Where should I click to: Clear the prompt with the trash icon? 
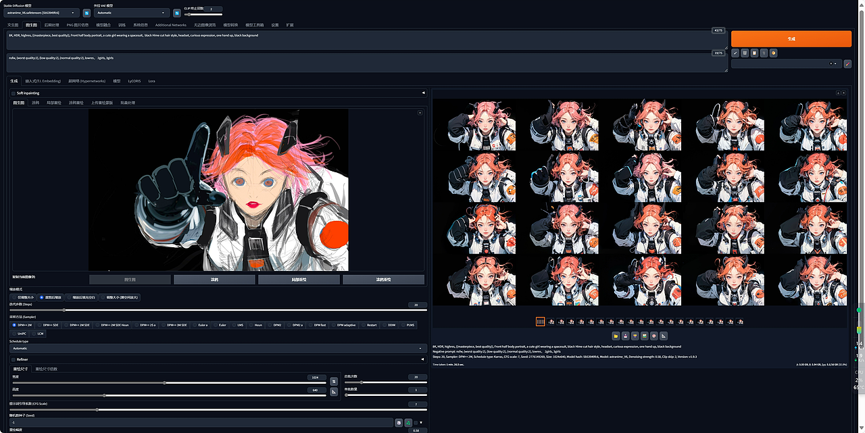click(x=745, y=53)
